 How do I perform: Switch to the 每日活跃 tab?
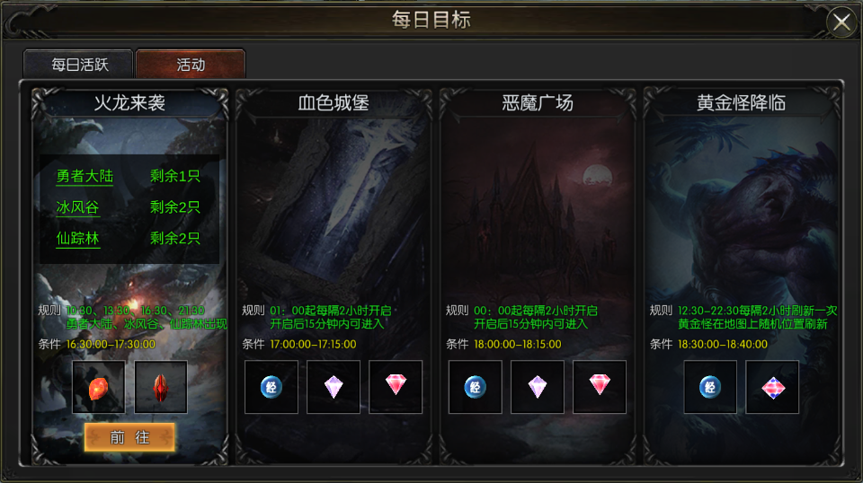click(x=78, y=65)
